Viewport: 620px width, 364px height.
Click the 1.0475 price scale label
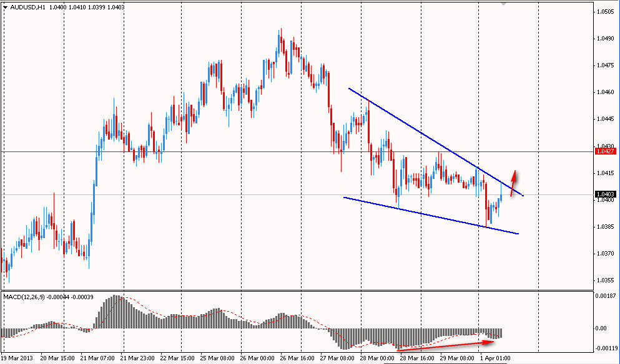[x=606, y=65]
